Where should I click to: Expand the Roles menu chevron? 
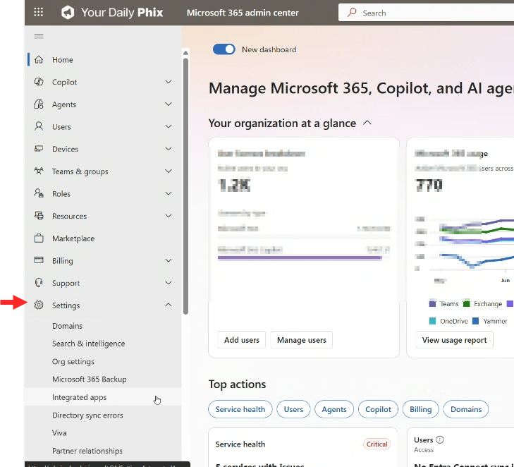click(169, 193)
